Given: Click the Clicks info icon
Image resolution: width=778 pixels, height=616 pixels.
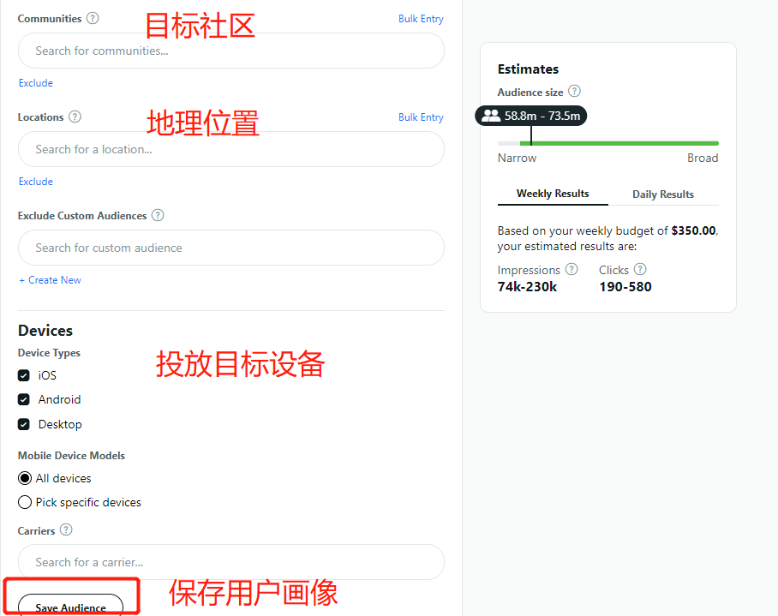Looking at the screenshot, I should 640,269.
